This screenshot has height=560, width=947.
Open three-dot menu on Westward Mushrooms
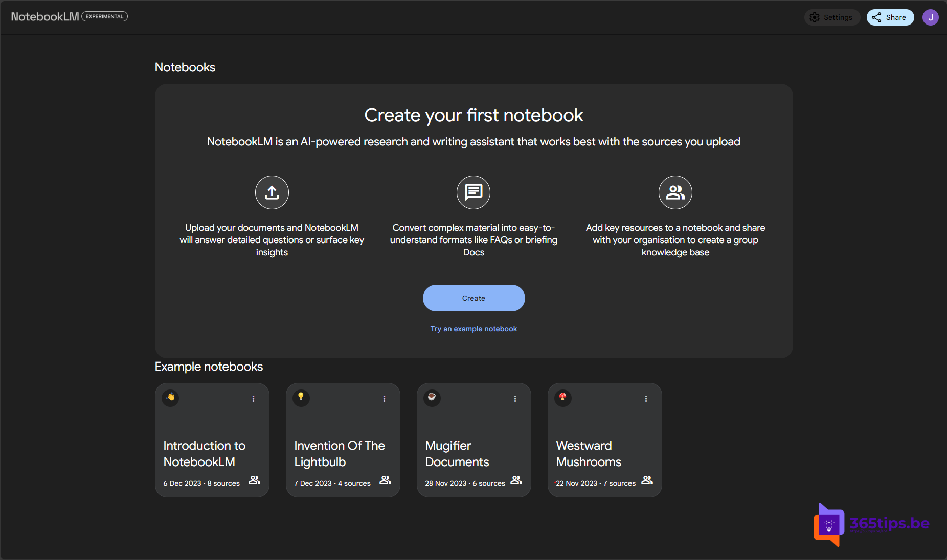(646, 399)
